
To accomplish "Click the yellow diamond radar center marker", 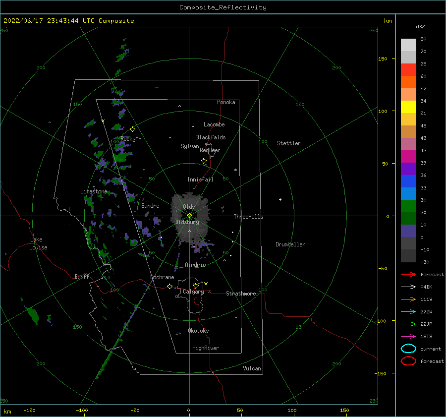I will tap(189, 216).
